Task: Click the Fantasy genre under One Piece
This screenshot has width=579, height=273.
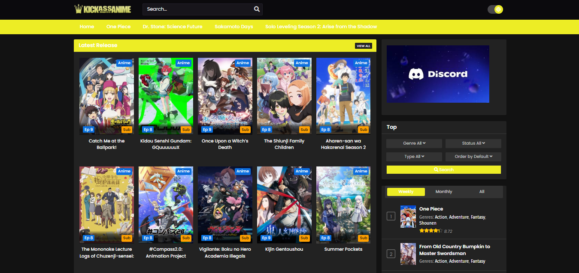Action: click(478, 217)
